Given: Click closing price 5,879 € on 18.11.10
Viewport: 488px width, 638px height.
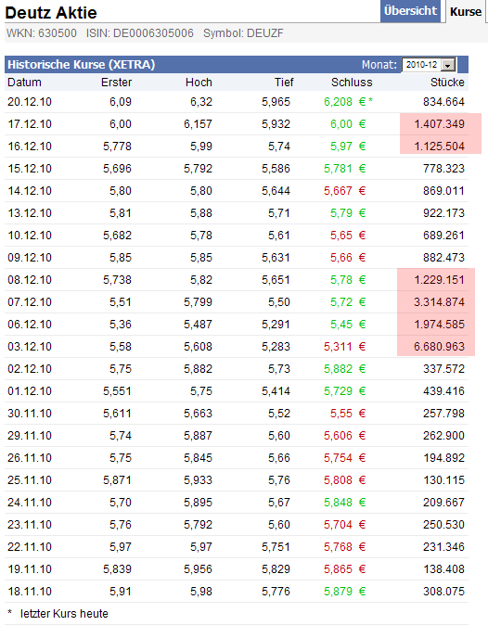Looking at the screenshot, I should click(x=345, y=592).
